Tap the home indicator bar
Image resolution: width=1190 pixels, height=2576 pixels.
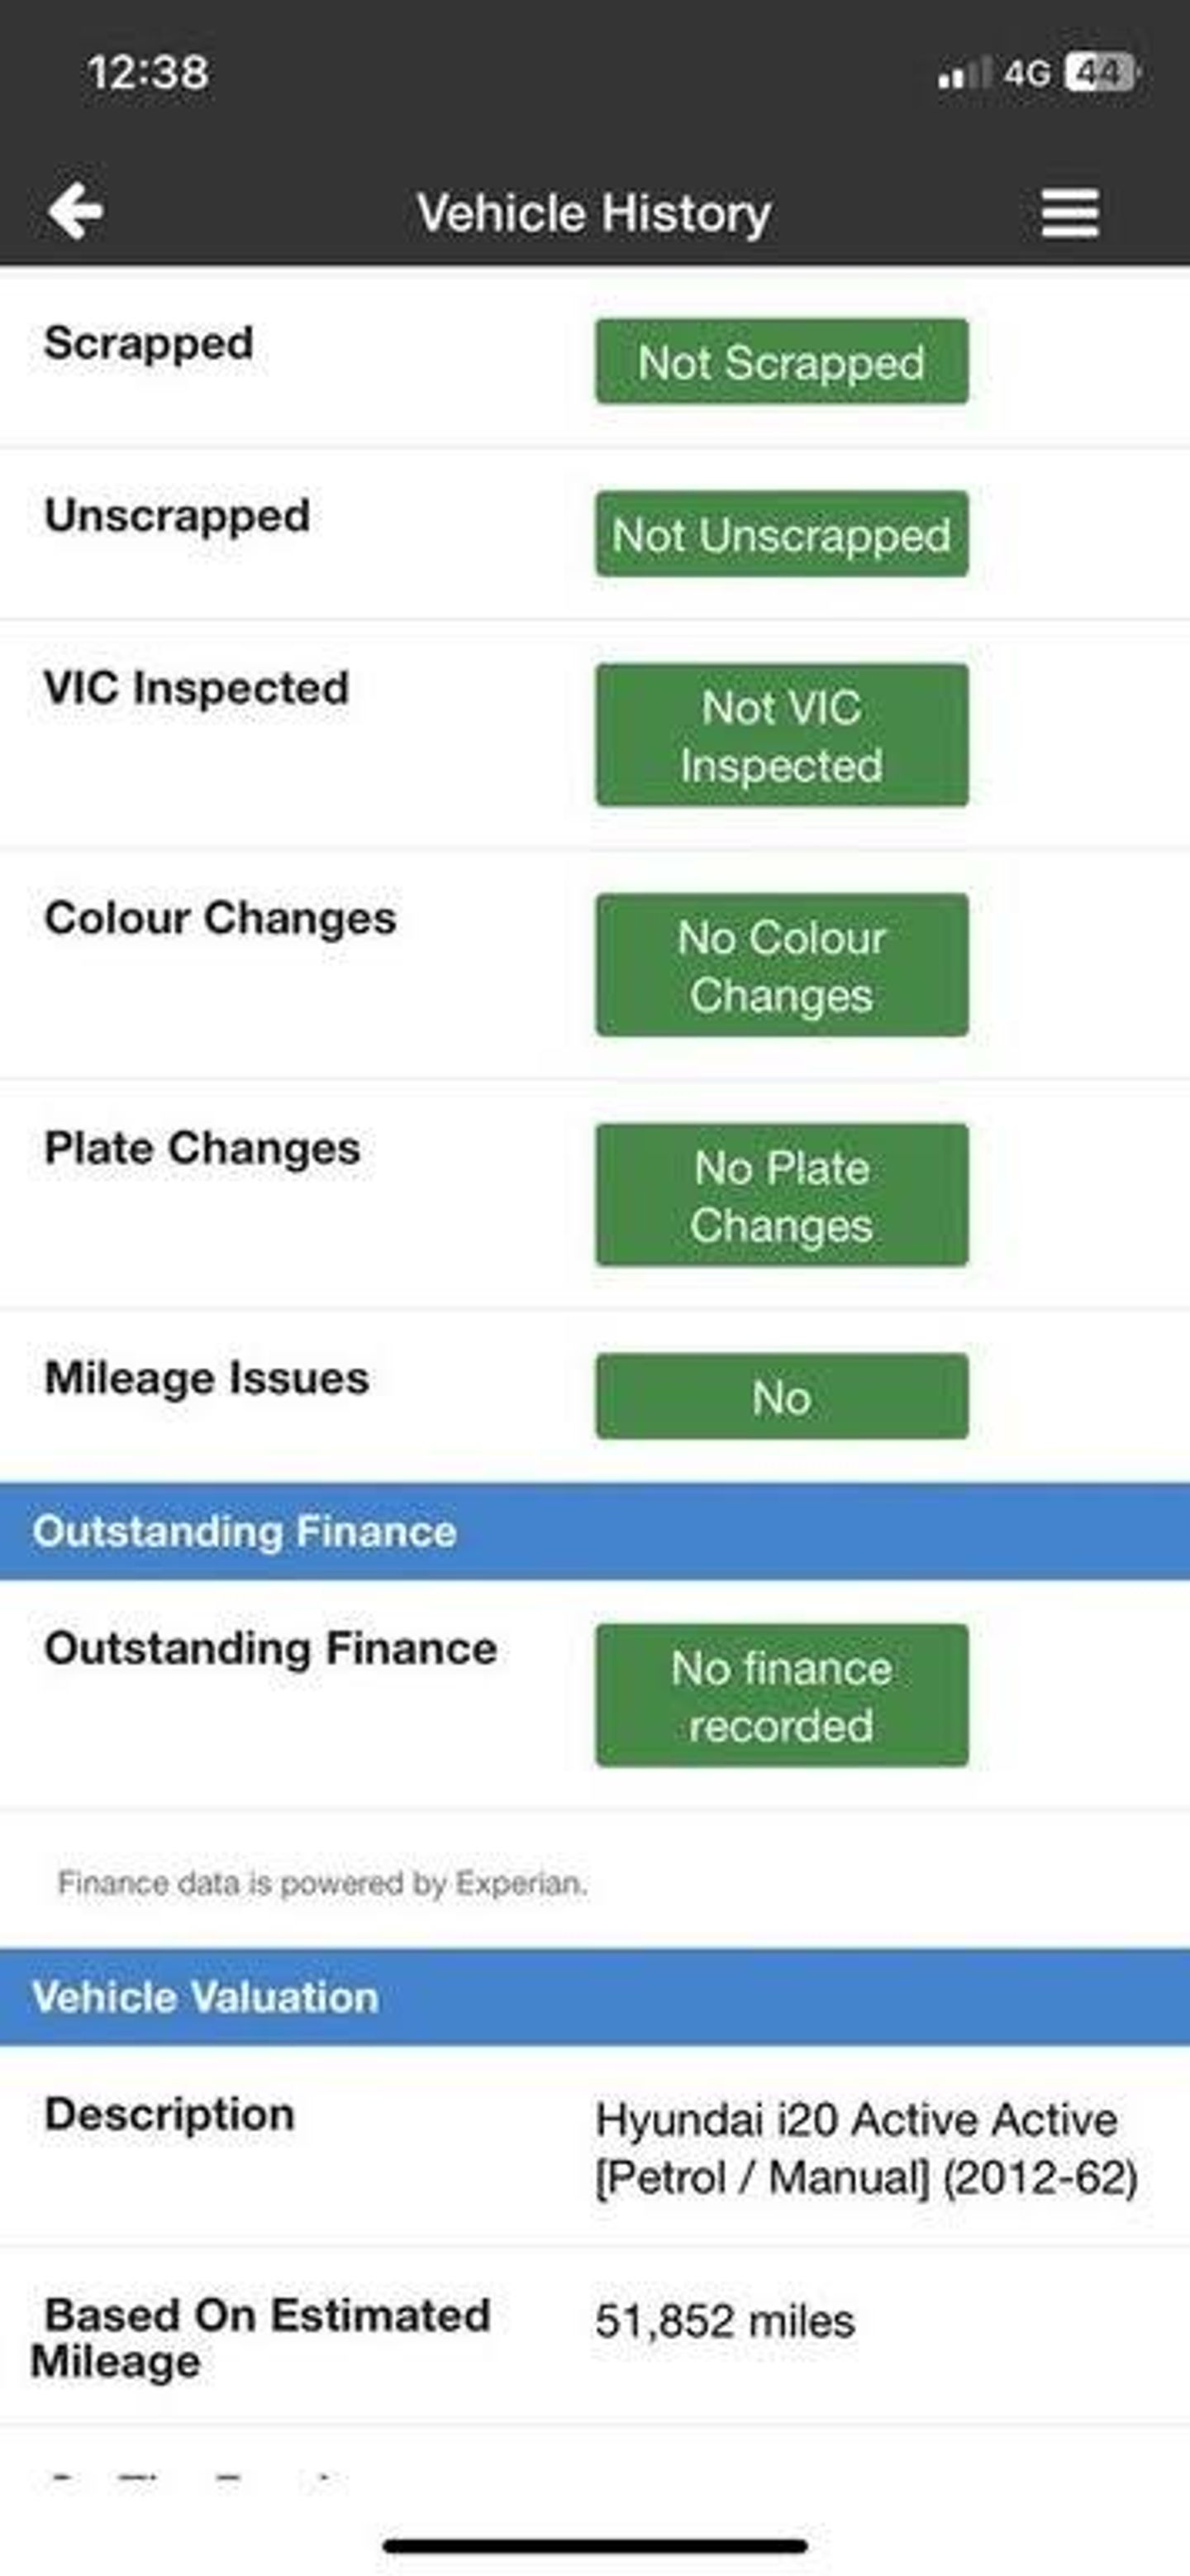594,2545
